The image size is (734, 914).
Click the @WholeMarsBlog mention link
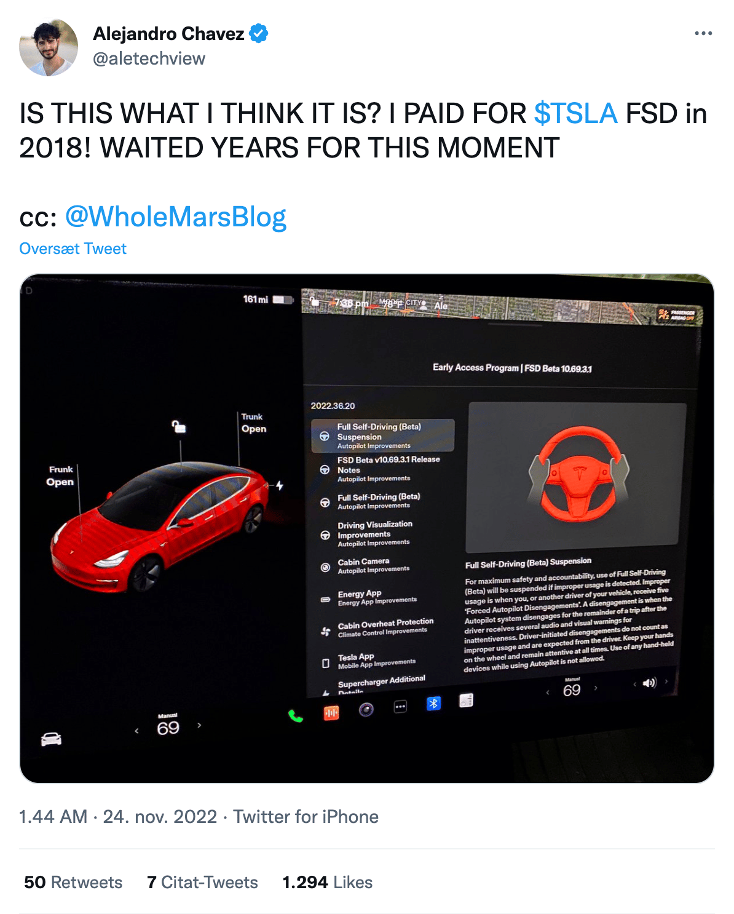pyautogui.click(x=175, y=217)
